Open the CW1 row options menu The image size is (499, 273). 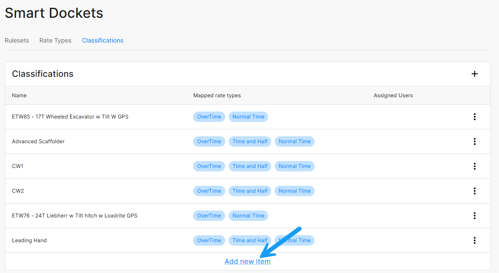[x=475, y=166]
